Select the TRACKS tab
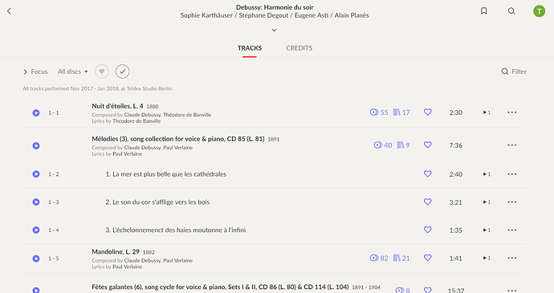The width and height of the screenshot is (554, 293). pyautogui.click(x=250, y=48)
